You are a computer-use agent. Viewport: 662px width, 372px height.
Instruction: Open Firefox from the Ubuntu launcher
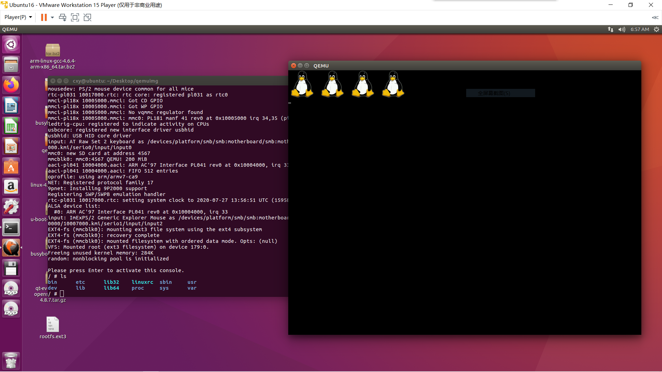(x=11, y=85)
